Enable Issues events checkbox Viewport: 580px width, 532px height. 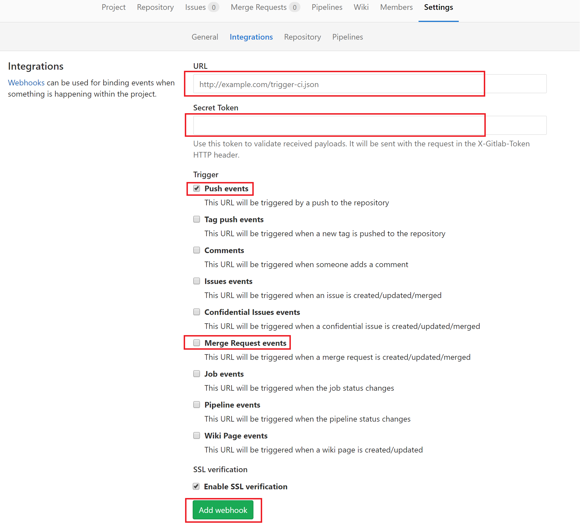click(x=197, y=281)
